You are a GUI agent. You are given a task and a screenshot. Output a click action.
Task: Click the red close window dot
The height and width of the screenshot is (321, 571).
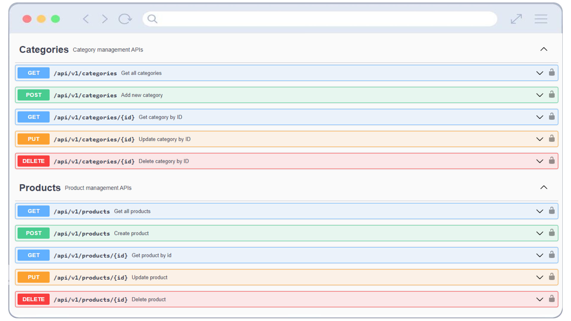pos(27,19)
